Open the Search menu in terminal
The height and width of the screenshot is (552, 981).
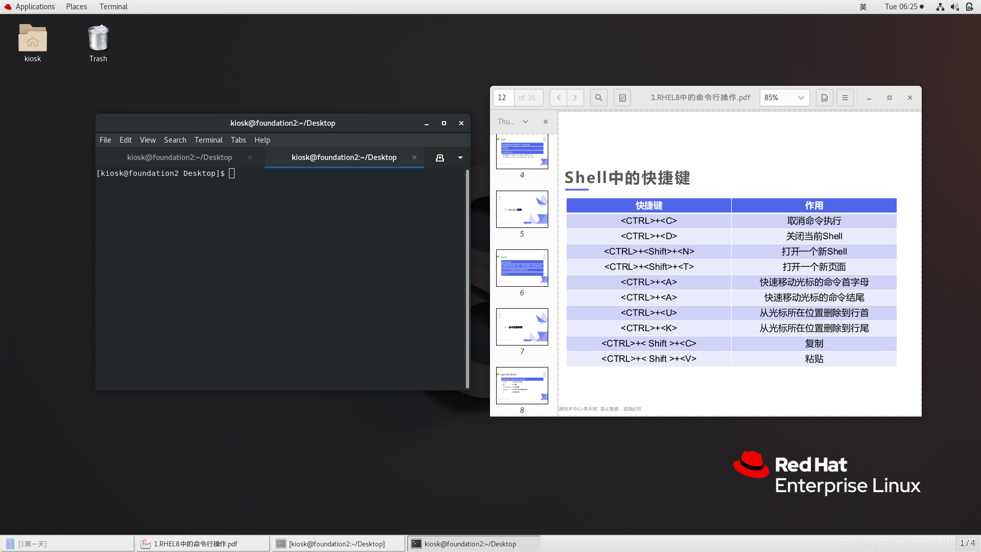pos(175,140)
